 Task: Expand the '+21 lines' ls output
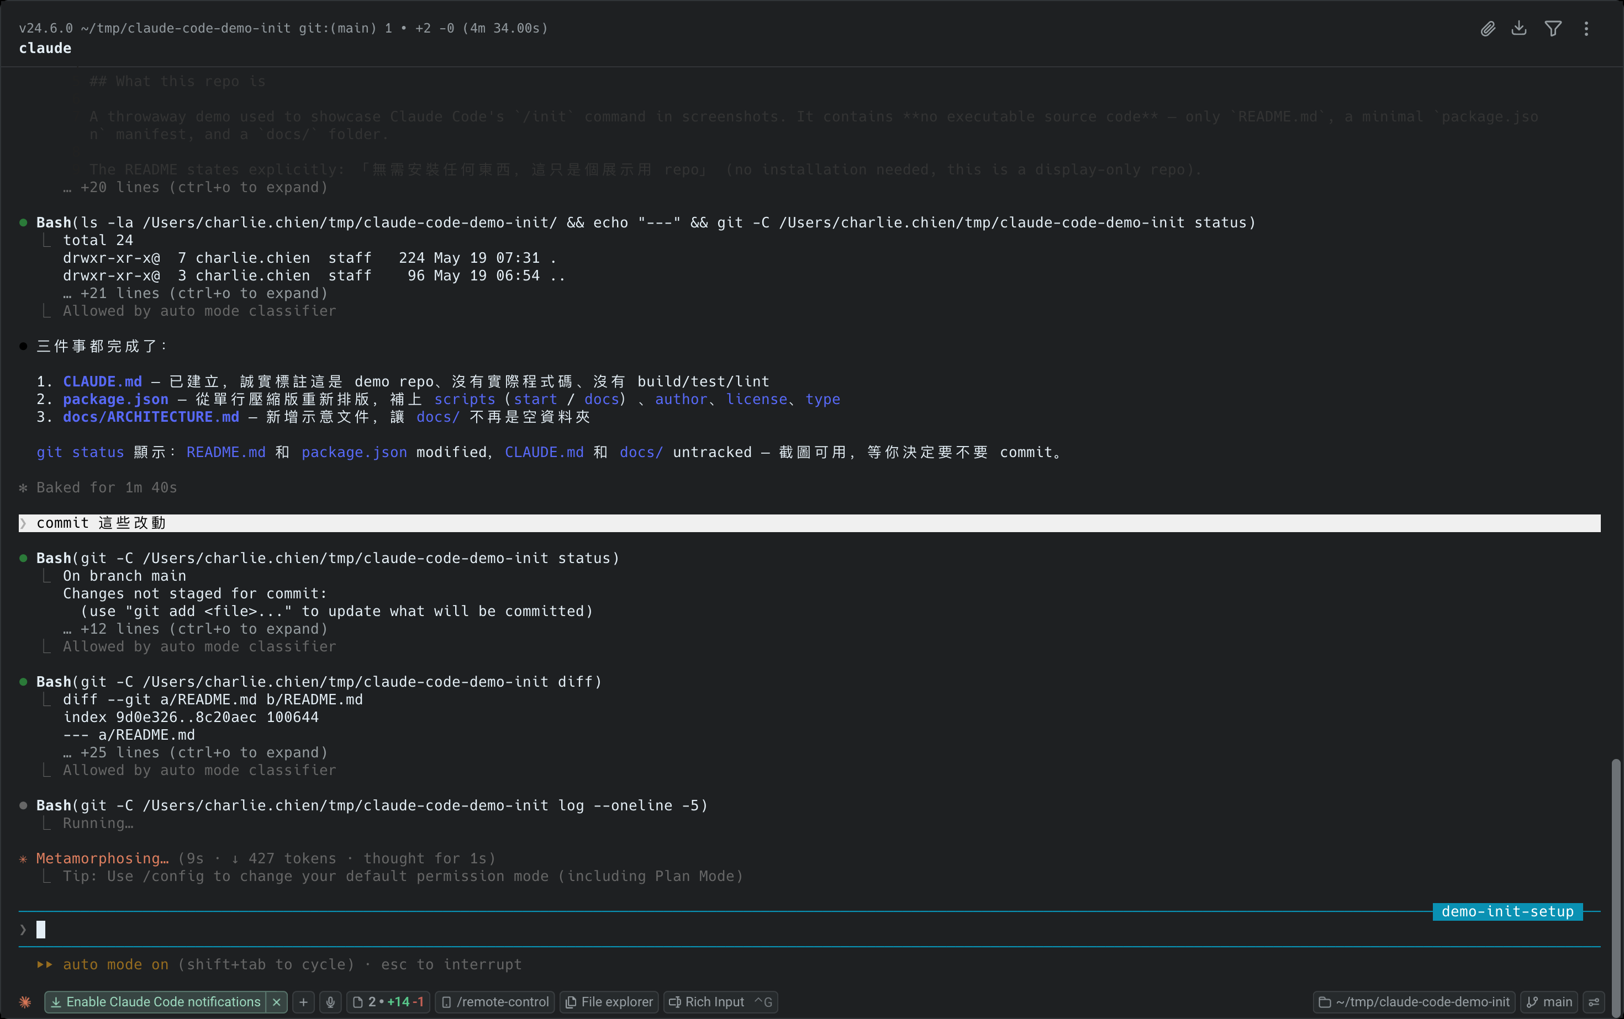[196, 293]
